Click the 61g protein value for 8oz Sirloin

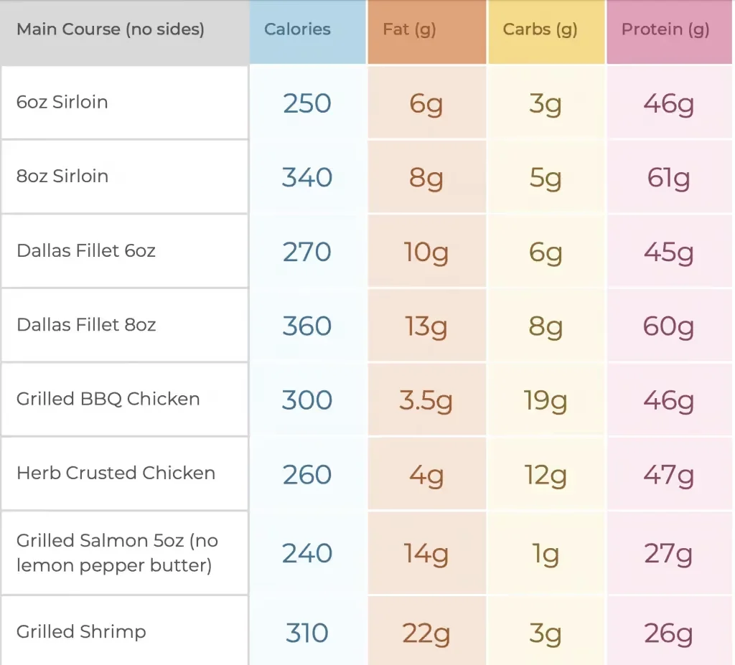668,177
